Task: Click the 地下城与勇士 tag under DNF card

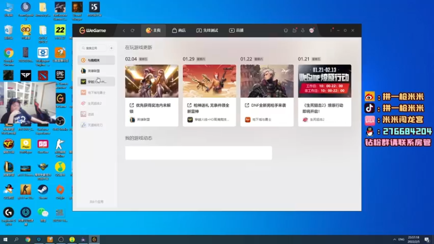Action: [258, 119]
